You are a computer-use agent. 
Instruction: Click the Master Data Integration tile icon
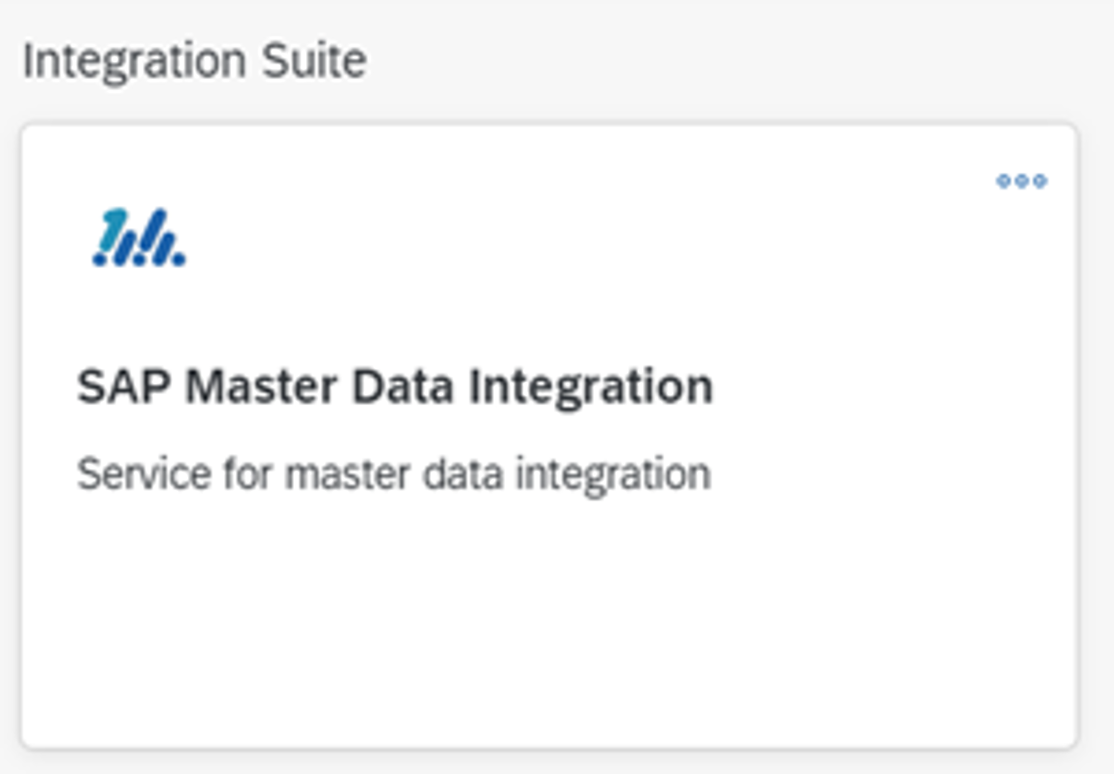point(139,238)
